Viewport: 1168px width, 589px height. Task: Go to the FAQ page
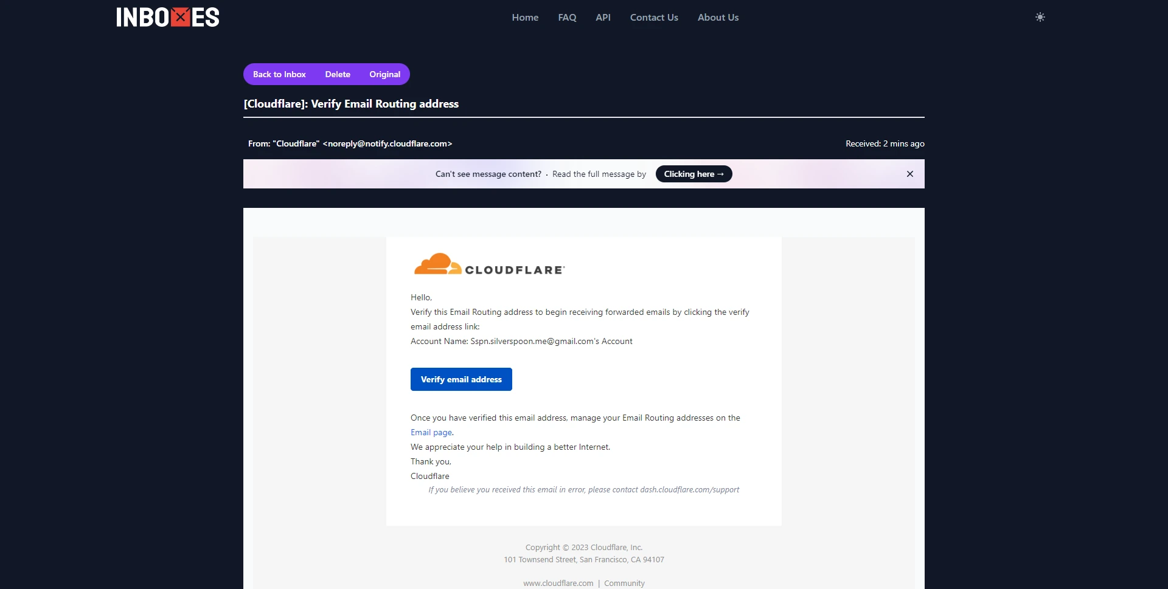(x=566, y=18)
